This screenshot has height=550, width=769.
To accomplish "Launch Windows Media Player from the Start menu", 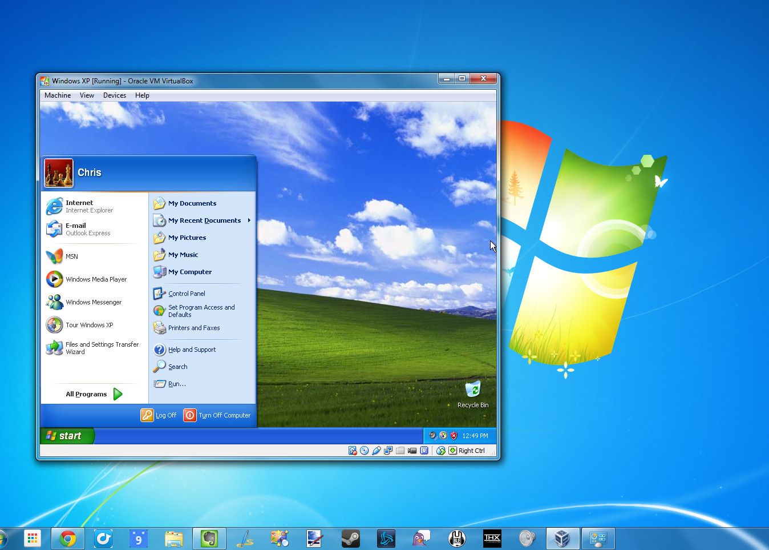I will 96,279.
